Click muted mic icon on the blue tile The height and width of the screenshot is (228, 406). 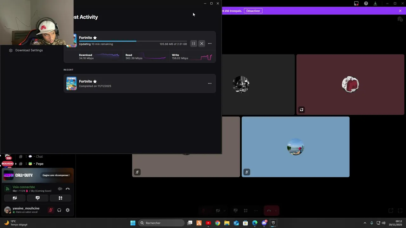point(247,172)
